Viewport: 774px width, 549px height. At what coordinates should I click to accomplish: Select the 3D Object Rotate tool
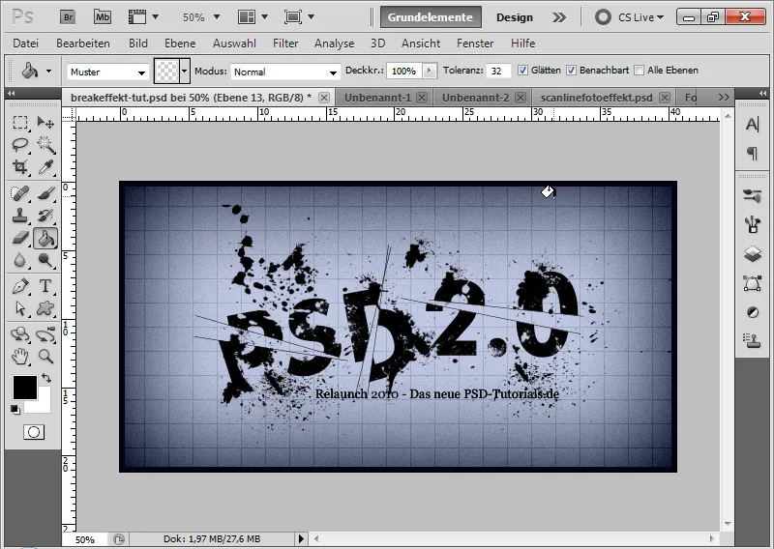pos(19,334)
